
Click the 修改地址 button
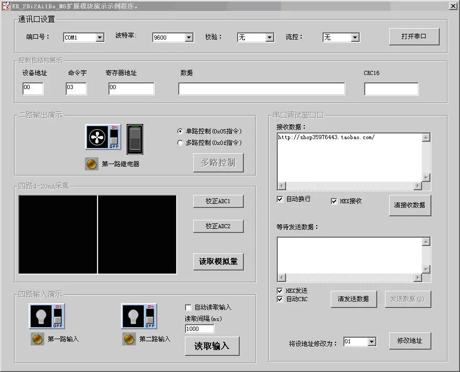tap(410, 341)
